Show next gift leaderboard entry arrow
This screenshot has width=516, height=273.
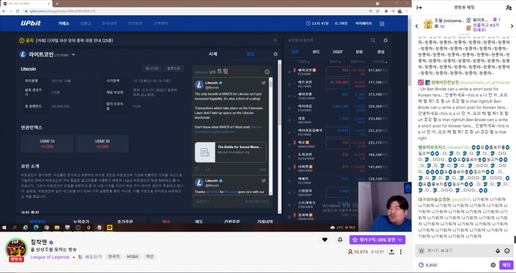[512, 26]
